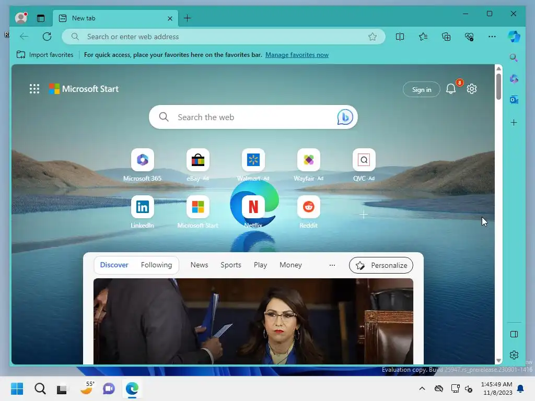Open the clock showing 1:45:49 AM
This screenshot has height=401, width=535.
(496, 388)
